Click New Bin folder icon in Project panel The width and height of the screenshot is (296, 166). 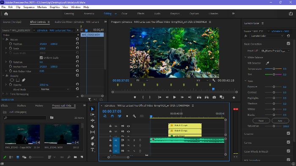tap(75, 157)
